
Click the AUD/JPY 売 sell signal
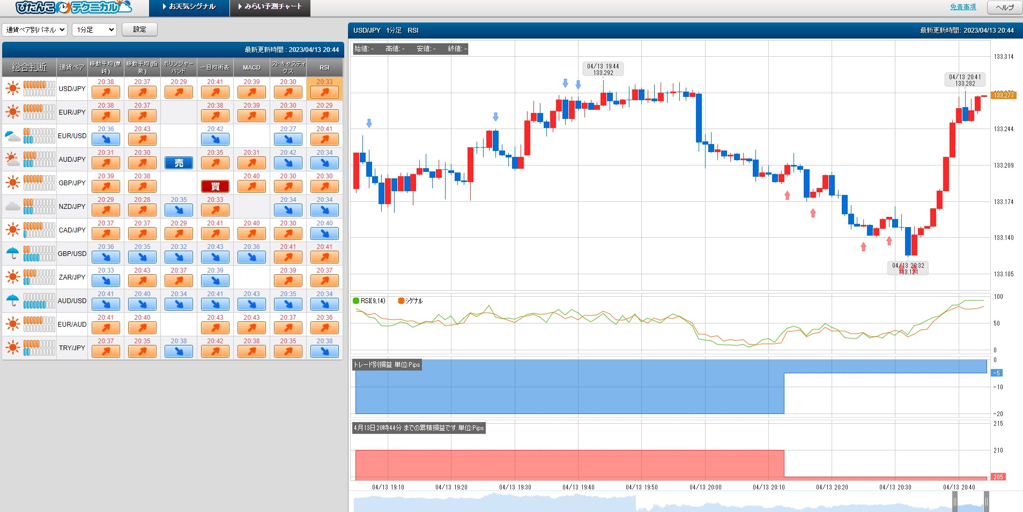pyautogui.click(x=179, y=163)
